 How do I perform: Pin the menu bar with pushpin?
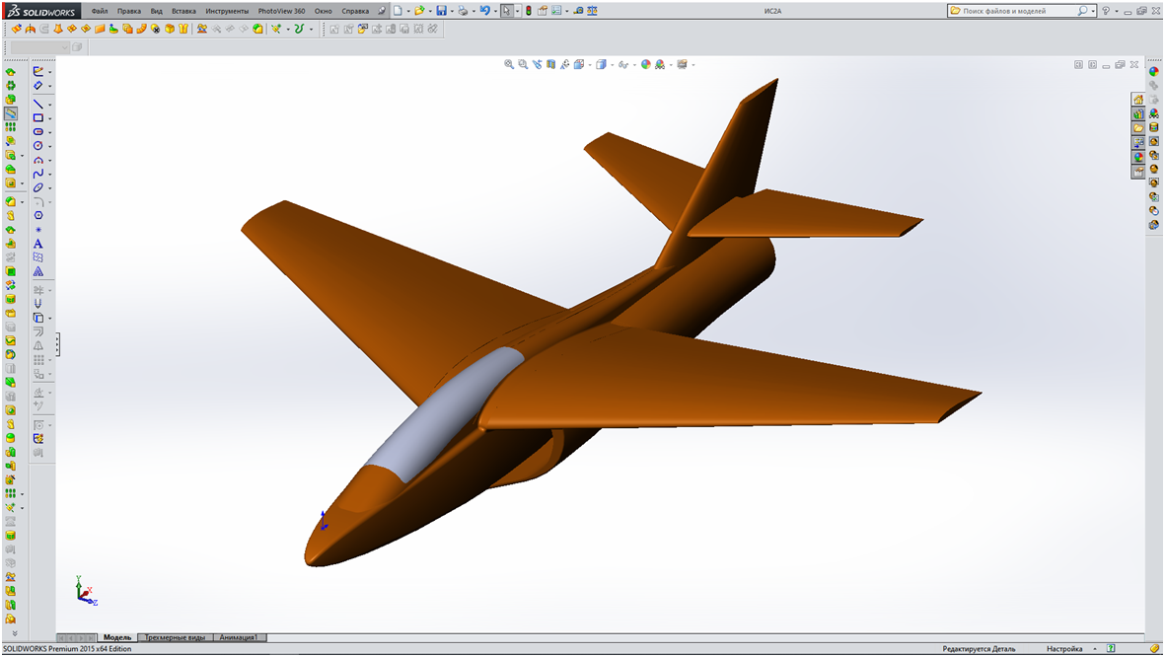click(382, 11)
